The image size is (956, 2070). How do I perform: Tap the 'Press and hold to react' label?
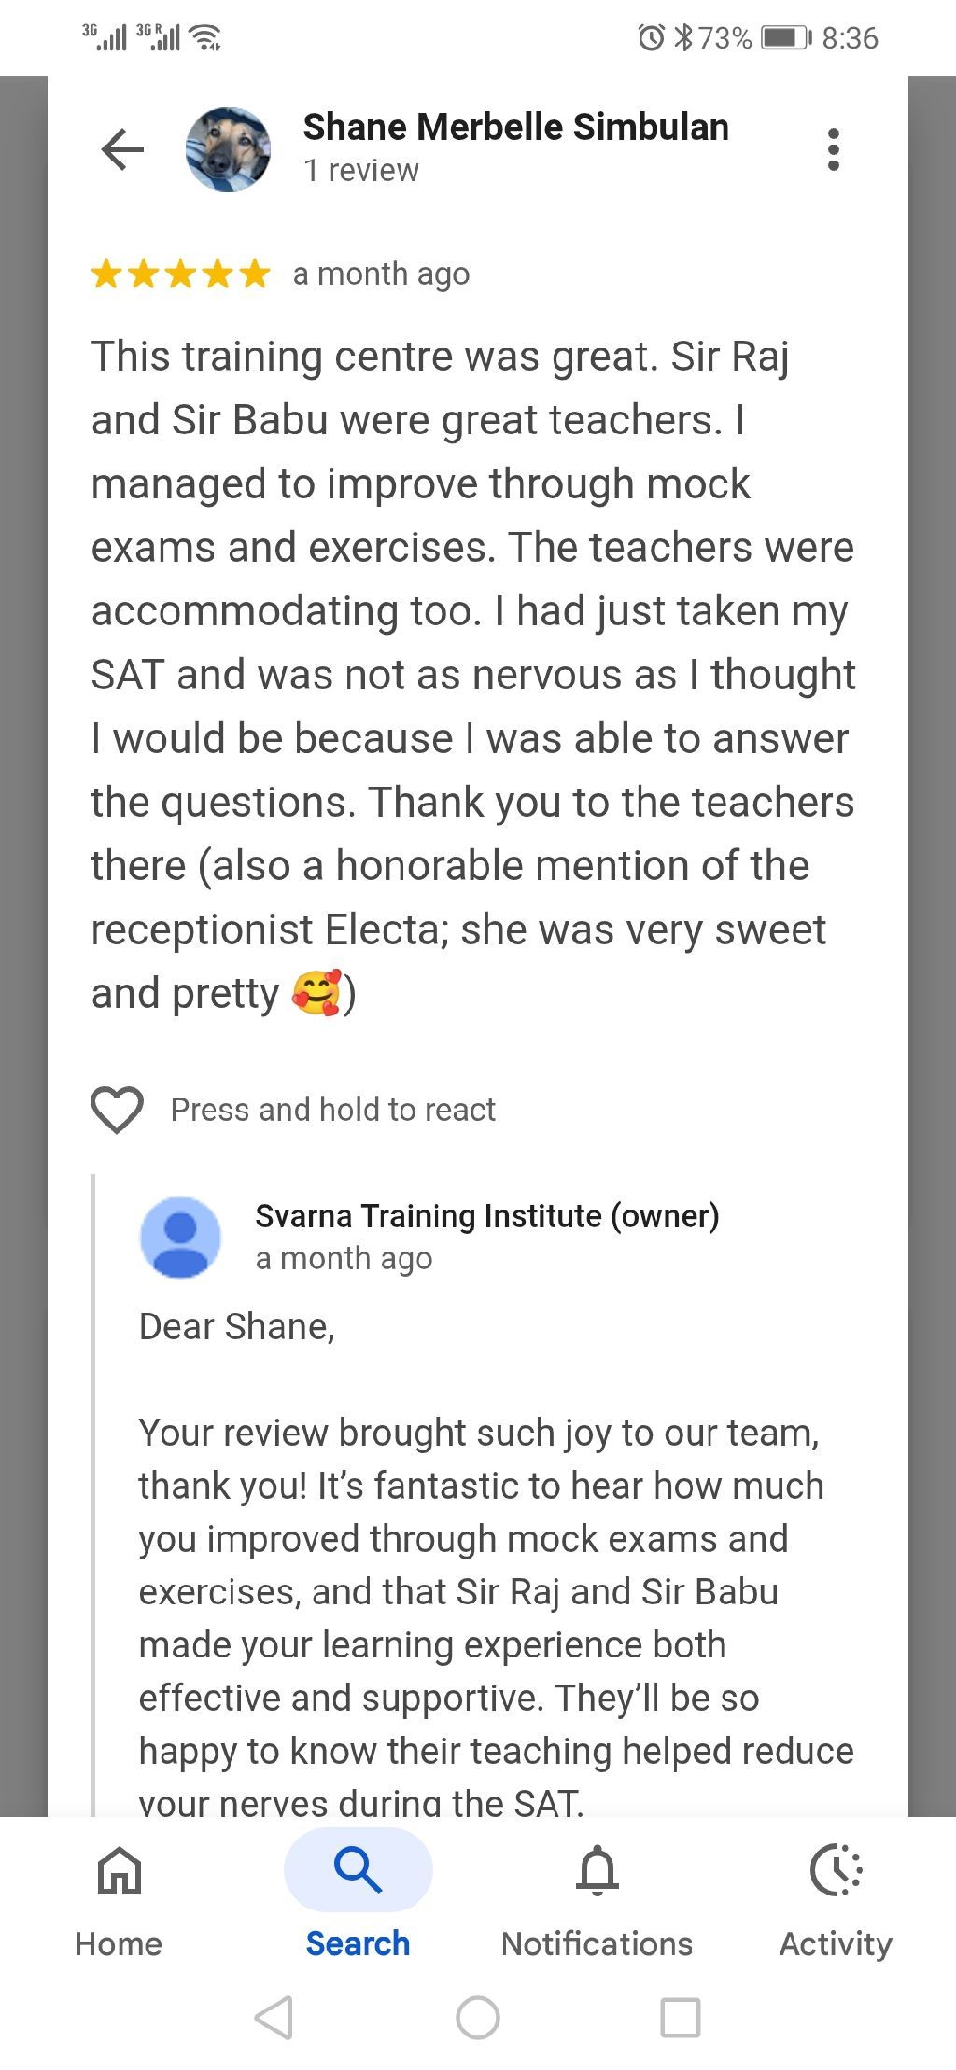click(332, 1110)
